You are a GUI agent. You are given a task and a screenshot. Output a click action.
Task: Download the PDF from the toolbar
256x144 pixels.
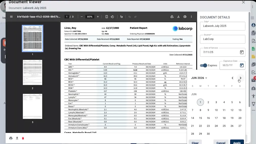[x=178, y=17]
